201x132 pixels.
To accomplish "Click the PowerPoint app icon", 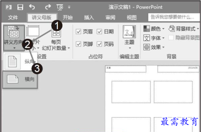I will tap(9, 7).
